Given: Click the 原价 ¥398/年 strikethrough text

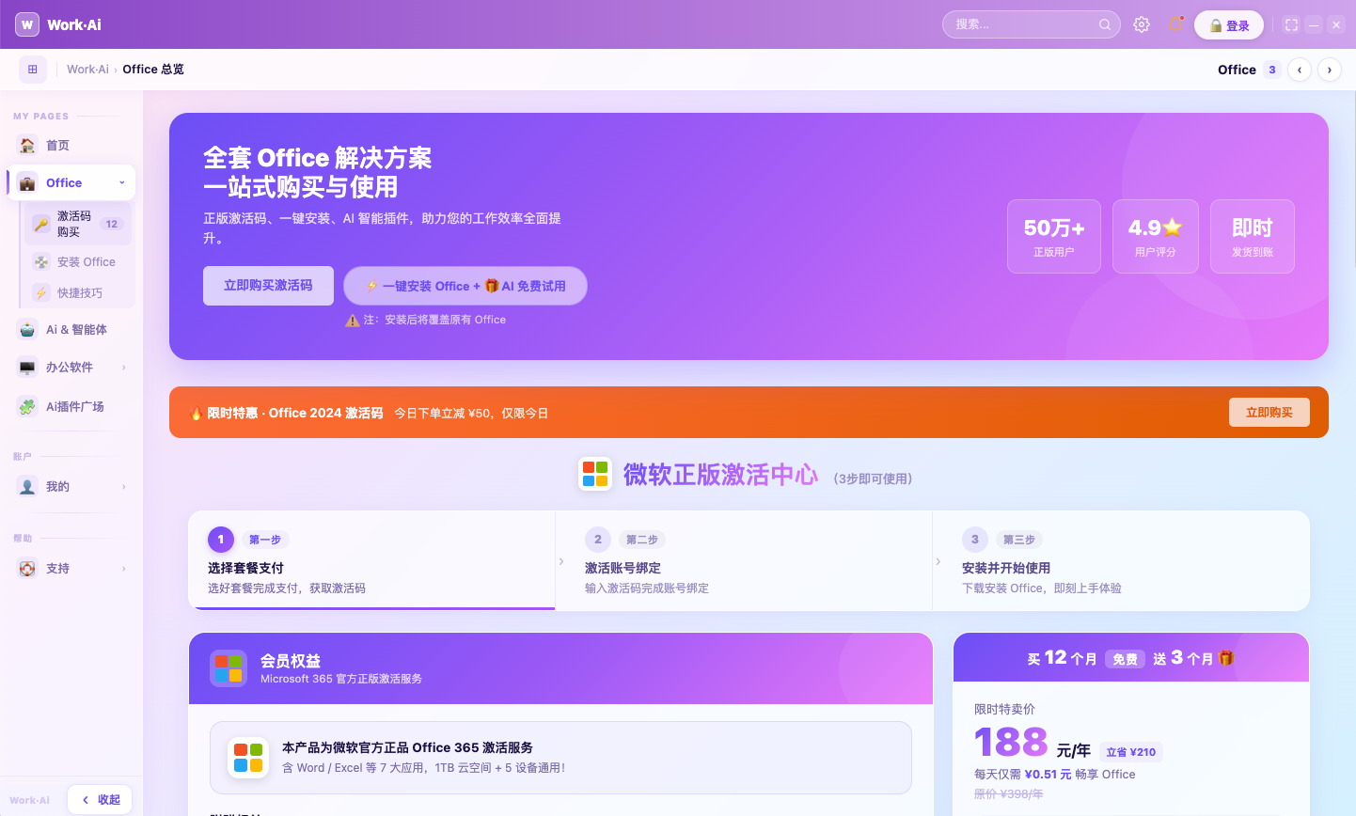Looking at the screenshot, I should [x=1008, y=794].
